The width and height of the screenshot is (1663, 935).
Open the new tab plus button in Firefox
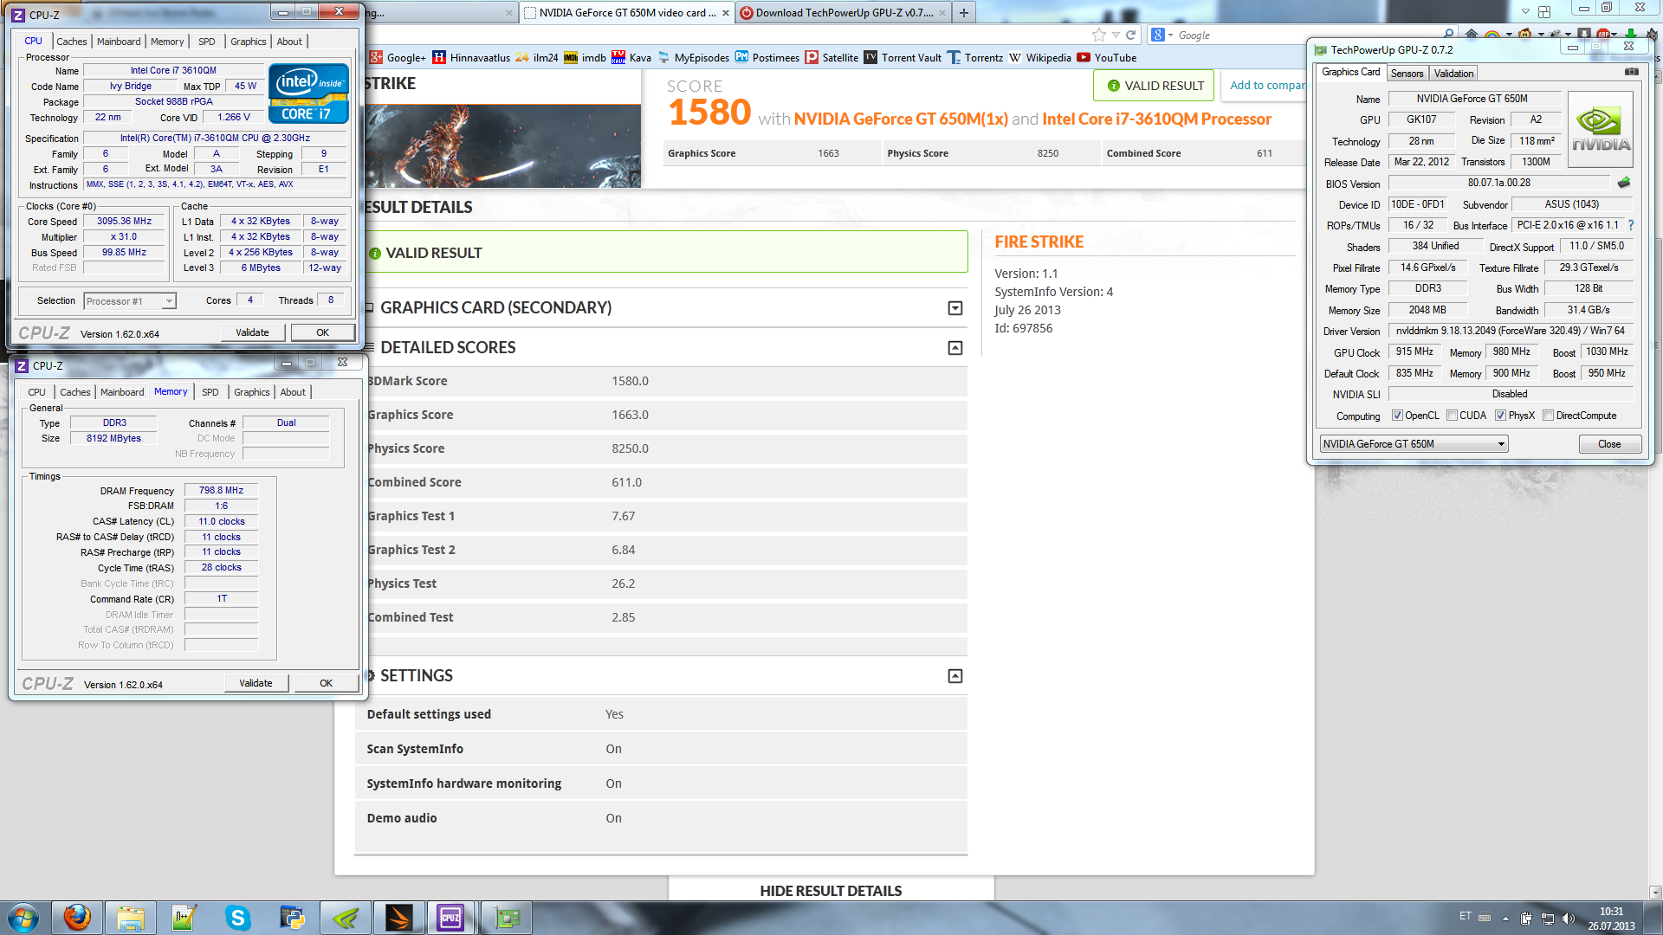point(963,12)
